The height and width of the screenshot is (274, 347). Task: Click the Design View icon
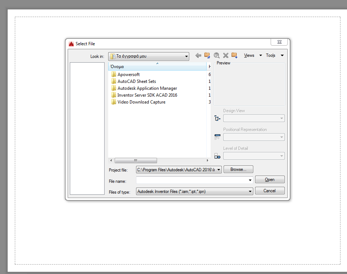[217, 118]
